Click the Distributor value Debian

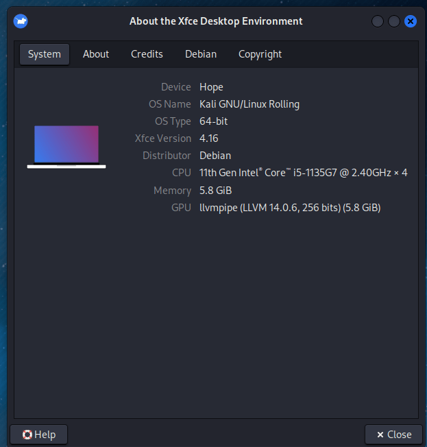215,156
